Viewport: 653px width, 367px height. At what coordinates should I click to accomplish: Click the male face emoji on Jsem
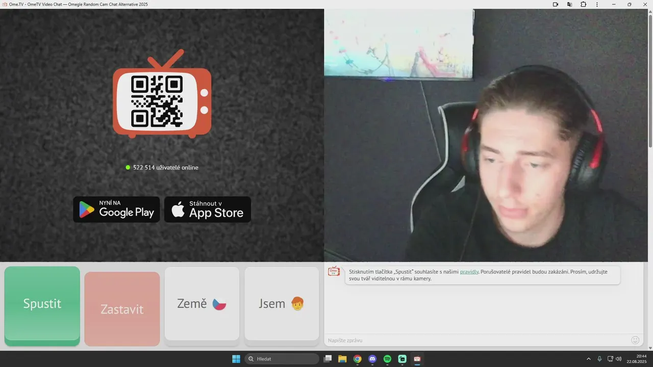(x=297, y=304)
